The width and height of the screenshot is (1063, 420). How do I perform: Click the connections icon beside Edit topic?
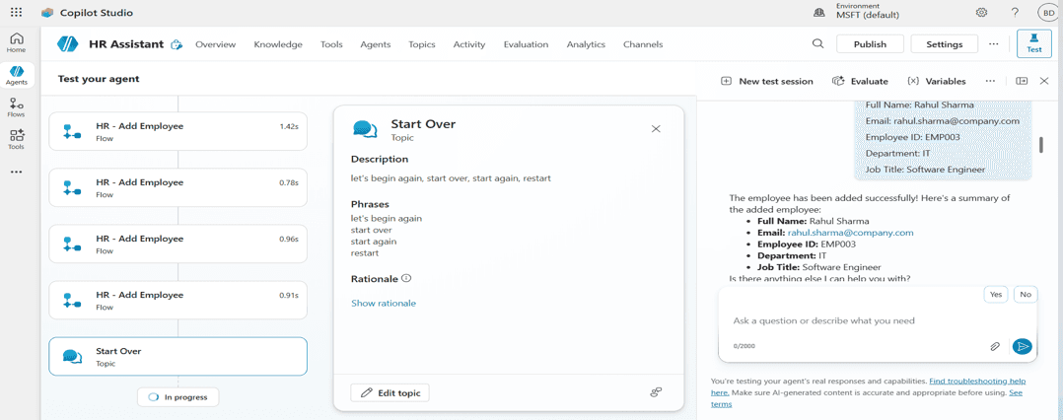656,392
